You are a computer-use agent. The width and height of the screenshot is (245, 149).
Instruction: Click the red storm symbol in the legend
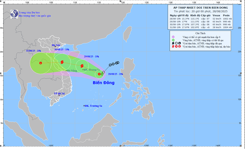click(x=173, y=47)
